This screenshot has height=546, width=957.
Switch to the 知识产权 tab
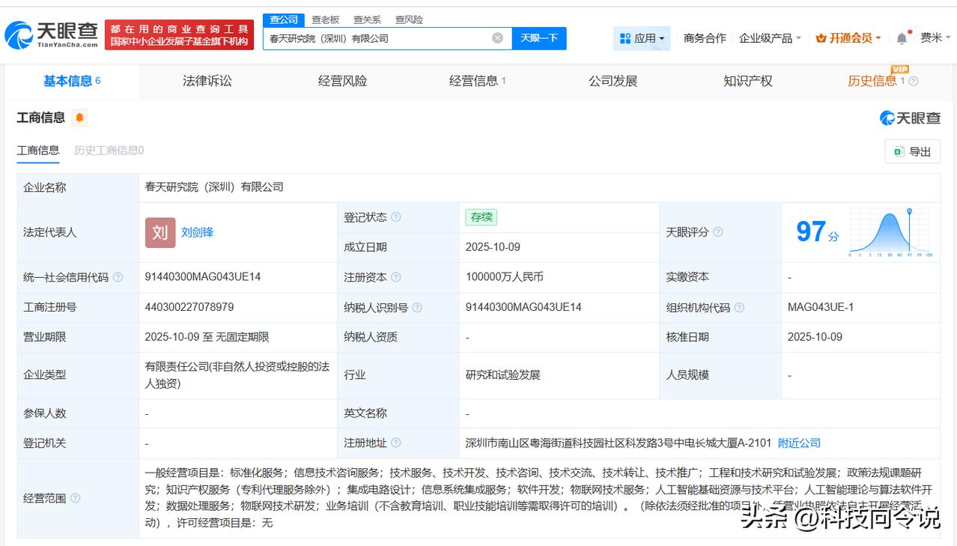click(747, 81)
